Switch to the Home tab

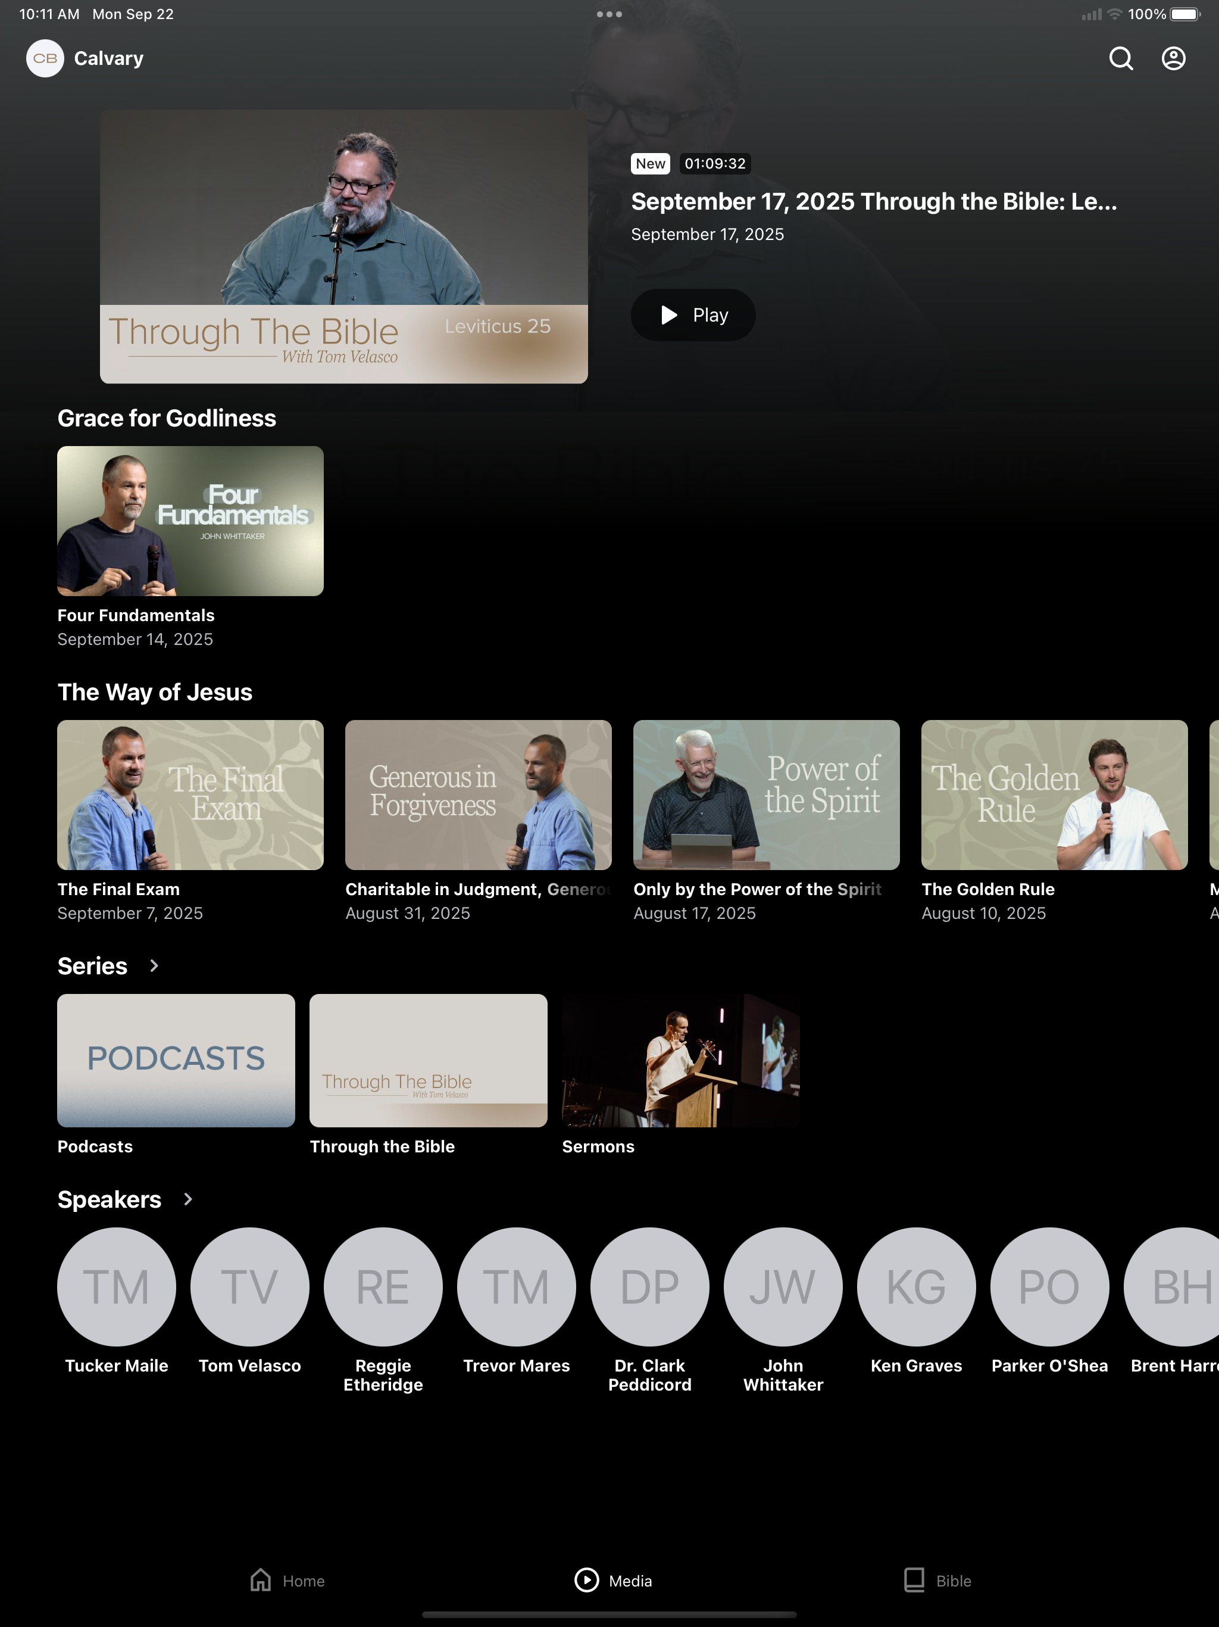(287, 1581)
